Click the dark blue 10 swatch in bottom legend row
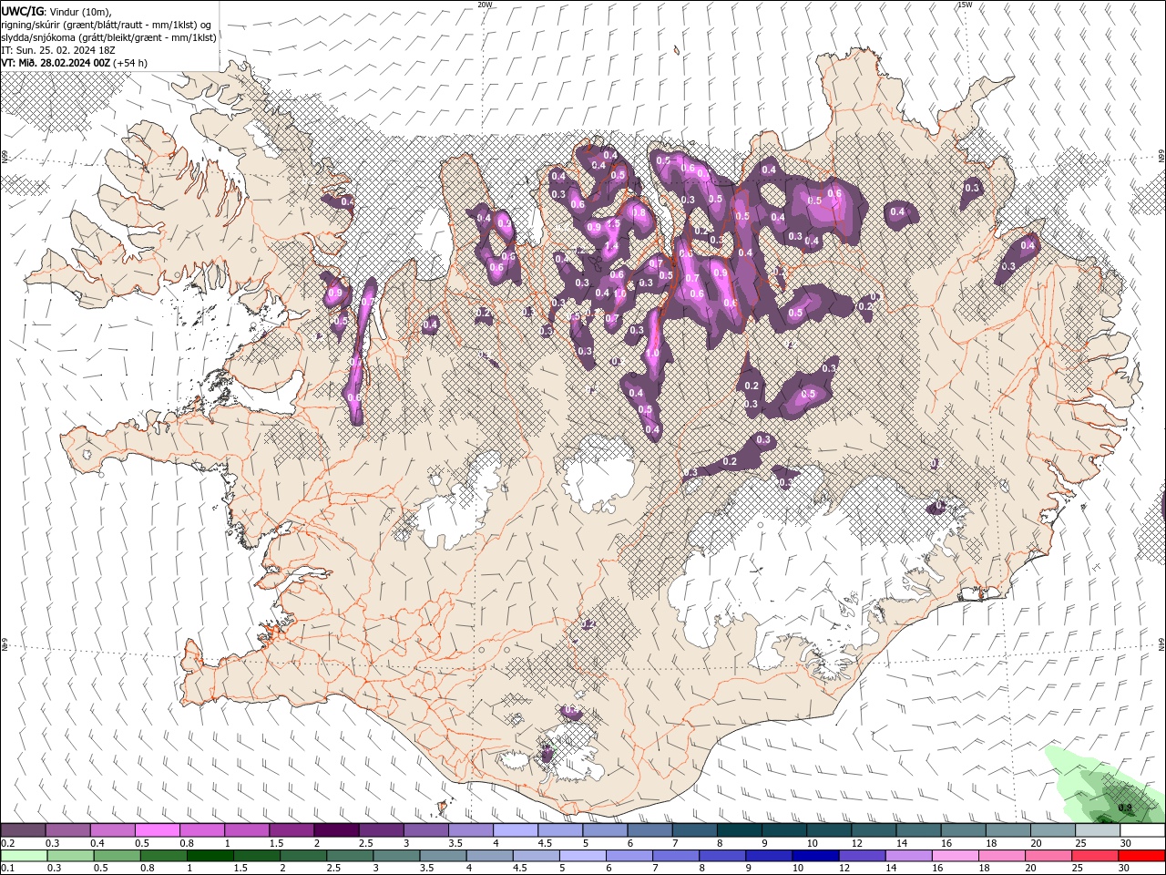This screenshot has height=875, width=1166. pos(814,856)
